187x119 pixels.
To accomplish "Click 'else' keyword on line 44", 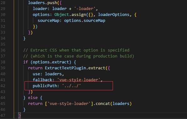I will [x=33, y=98].
